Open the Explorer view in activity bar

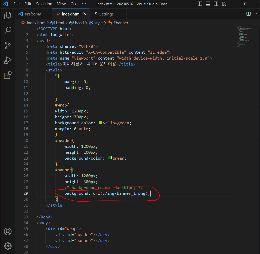coord(8,16)
